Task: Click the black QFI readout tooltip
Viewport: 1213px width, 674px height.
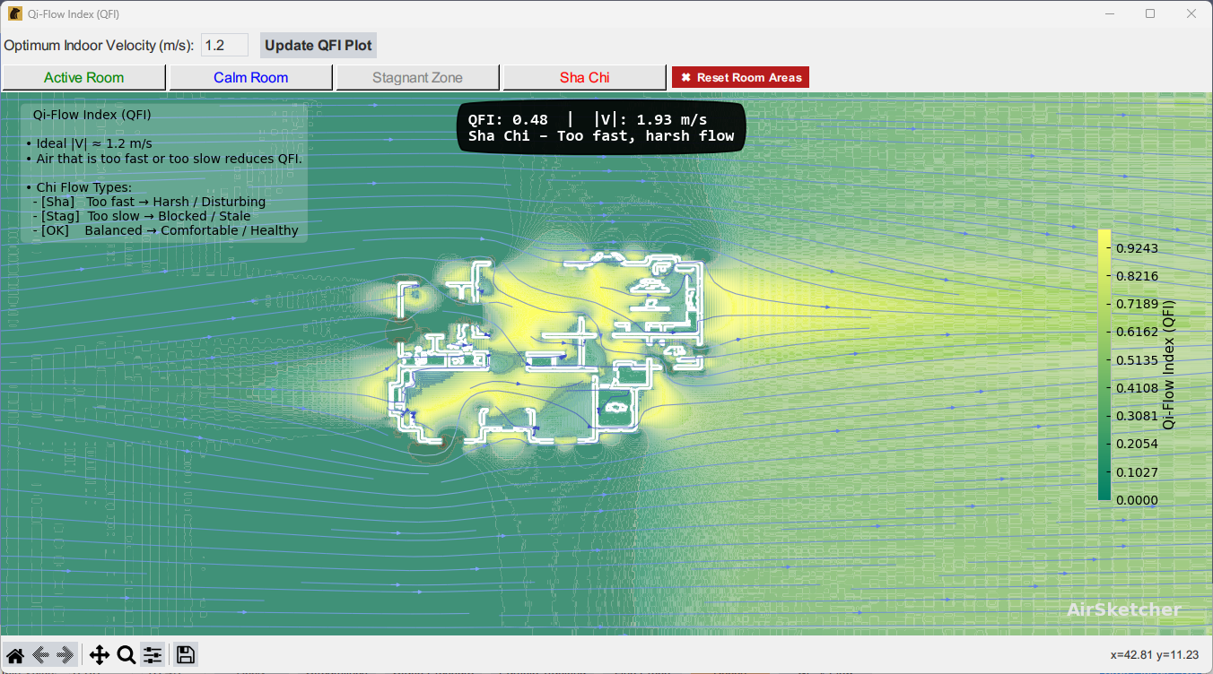Action: click(x=601, y=128)
